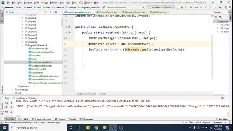
Task: Click the Windows Start button
Action: point(4,128)
